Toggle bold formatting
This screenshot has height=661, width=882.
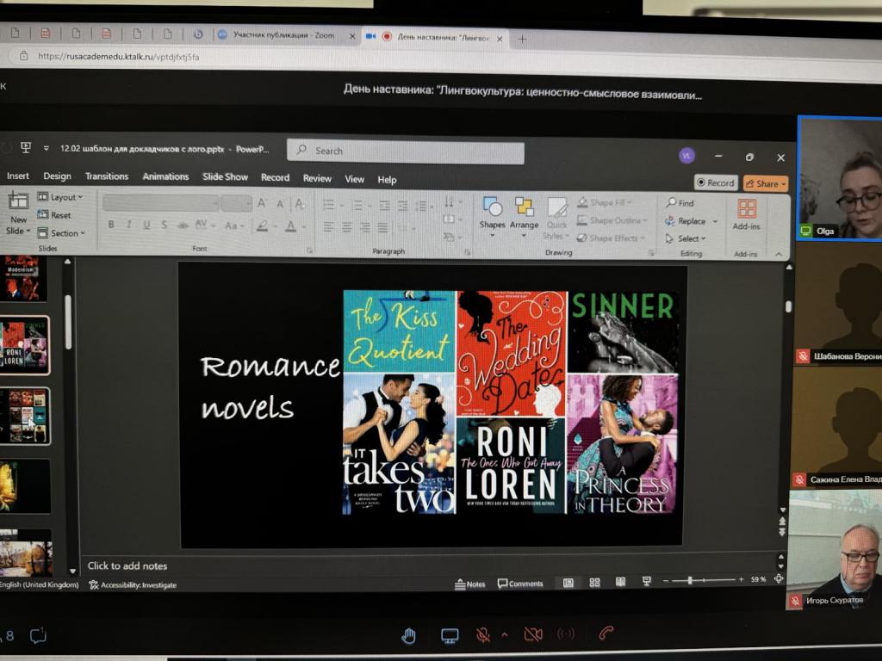coord(111,225)
